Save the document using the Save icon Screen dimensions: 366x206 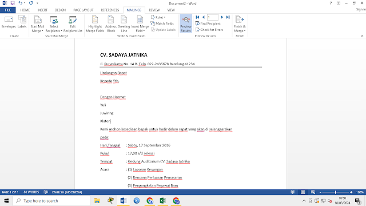click(13, 3)
